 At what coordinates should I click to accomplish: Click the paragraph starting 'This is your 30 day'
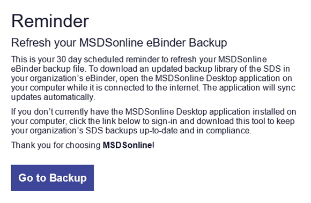pos(153,78)
